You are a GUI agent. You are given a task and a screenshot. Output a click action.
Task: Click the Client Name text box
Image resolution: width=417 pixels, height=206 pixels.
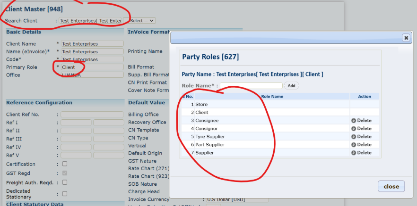point(92,44)
